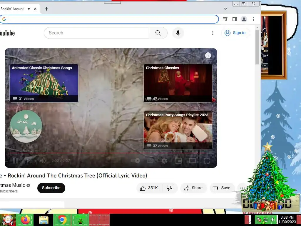The width and height of the screenshot is (301, 226).
Task: Launch Firefox from taskbar
Action: click(x=25, y=220)
